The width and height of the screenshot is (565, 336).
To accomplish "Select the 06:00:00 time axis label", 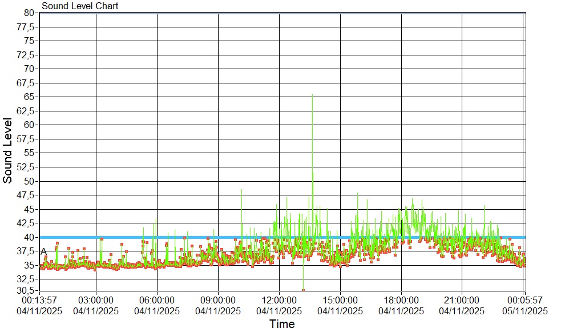I will (x=157, y=299).
